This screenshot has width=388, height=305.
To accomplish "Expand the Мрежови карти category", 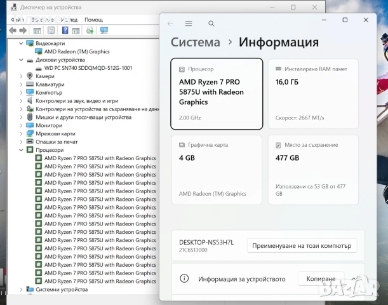I will tap(21, 133).
